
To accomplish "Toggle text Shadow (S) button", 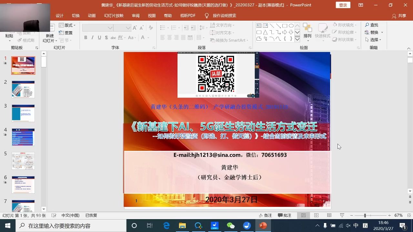I will (106, 38).
